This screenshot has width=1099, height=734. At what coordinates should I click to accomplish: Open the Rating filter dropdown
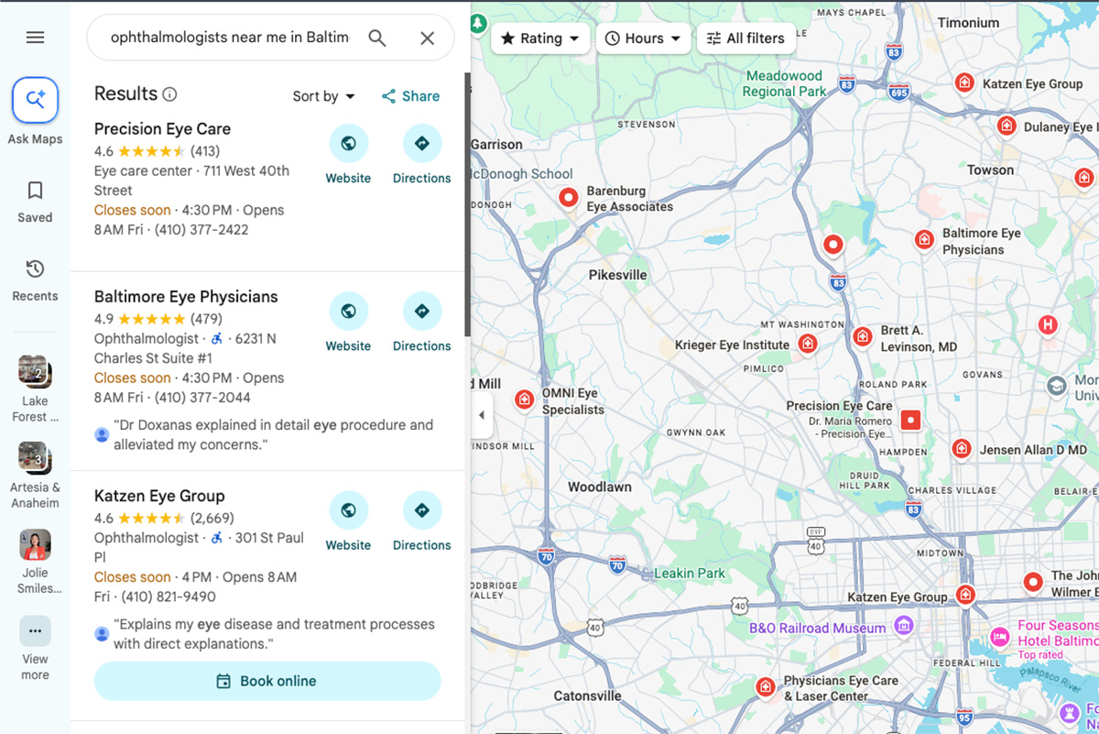(540, 38)
